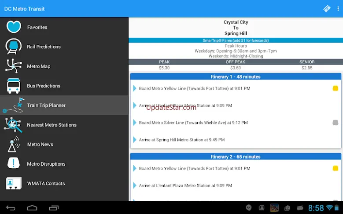
Task: Open Nearest Metro Stations magnifier icon
Action: tap(13, 125)
